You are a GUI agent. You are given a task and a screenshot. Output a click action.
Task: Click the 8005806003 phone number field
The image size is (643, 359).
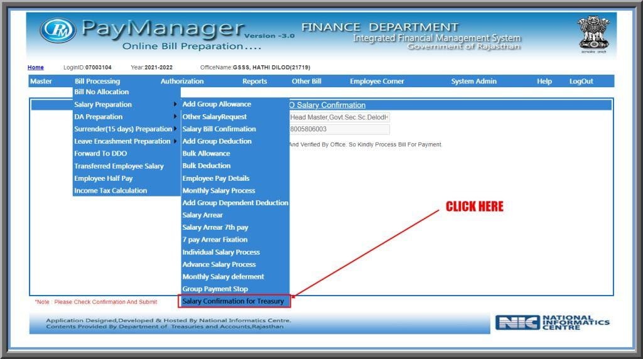tap(340, 129)
